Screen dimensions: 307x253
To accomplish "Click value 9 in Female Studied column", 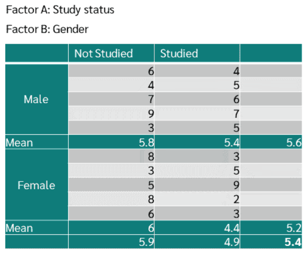I will point(236,185).
